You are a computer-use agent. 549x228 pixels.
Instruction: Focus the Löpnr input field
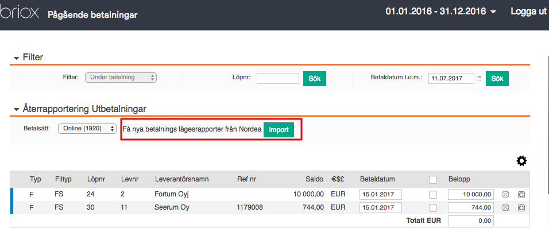click(277, 79)
